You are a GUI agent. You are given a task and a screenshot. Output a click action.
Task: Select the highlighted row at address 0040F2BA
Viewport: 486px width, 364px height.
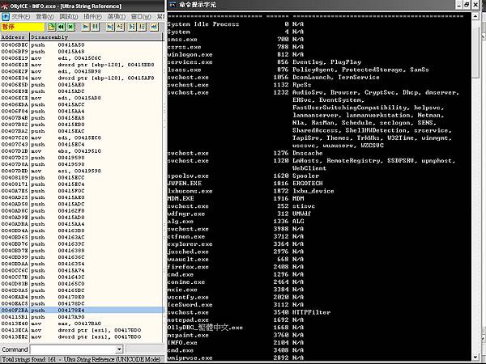(x=82, y=310)
